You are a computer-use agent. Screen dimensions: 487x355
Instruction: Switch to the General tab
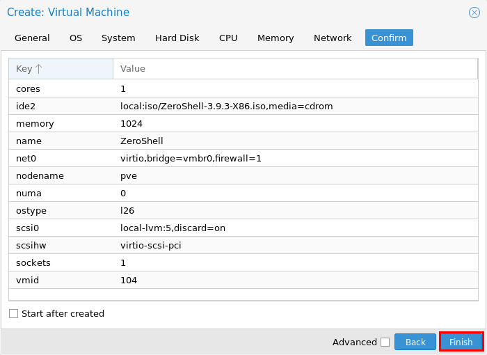(32, 38)
